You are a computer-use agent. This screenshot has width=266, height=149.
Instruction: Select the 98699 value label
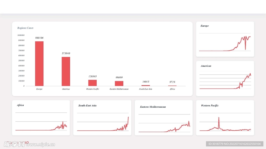coord(119,77)
